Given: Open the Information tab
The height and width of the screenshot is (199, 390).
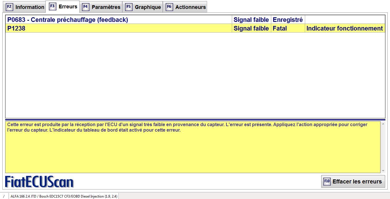Looking at the screenshot, I should pos(30,7).
